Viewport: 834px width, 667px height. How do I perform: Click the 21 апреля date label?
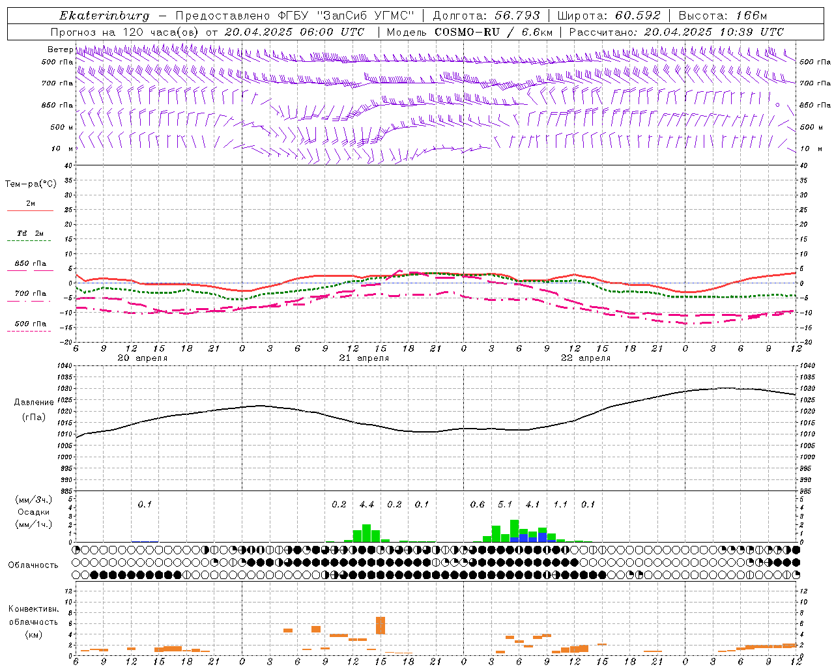coord(364,358)
